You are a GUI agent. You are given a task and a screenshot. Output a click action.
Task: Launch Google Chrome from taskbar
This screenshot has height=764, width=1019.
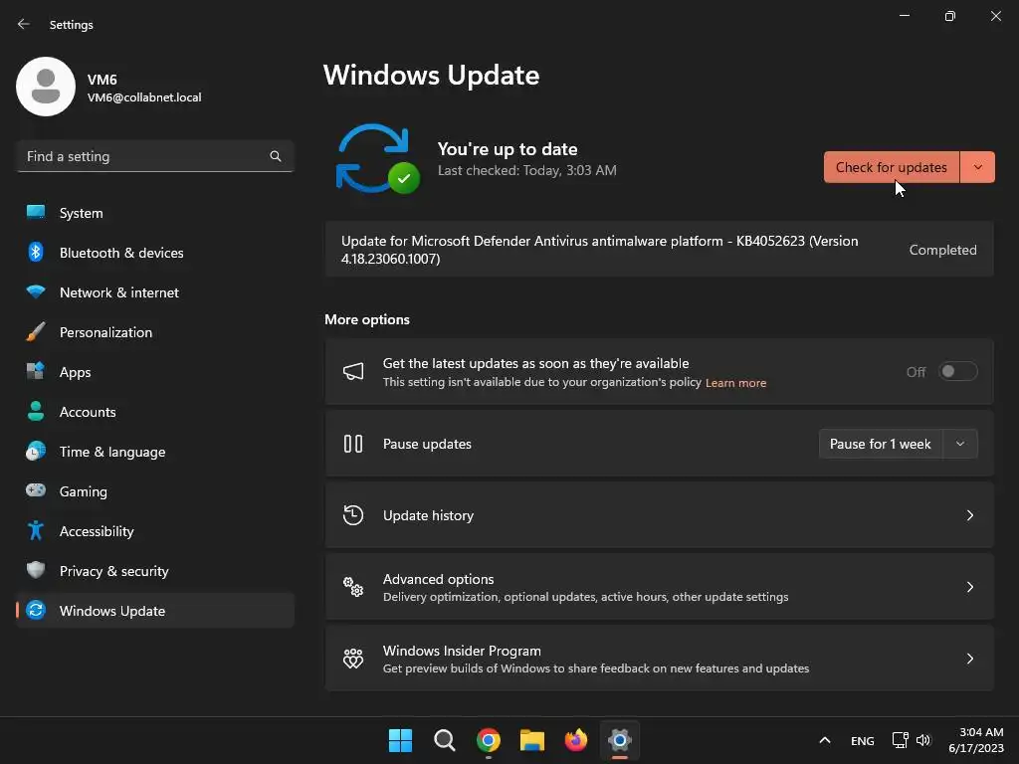(x=488, y=740)
